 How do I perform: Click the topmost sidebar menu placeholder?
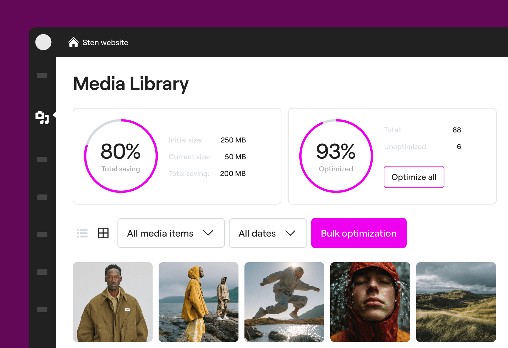tap(42, 75)
